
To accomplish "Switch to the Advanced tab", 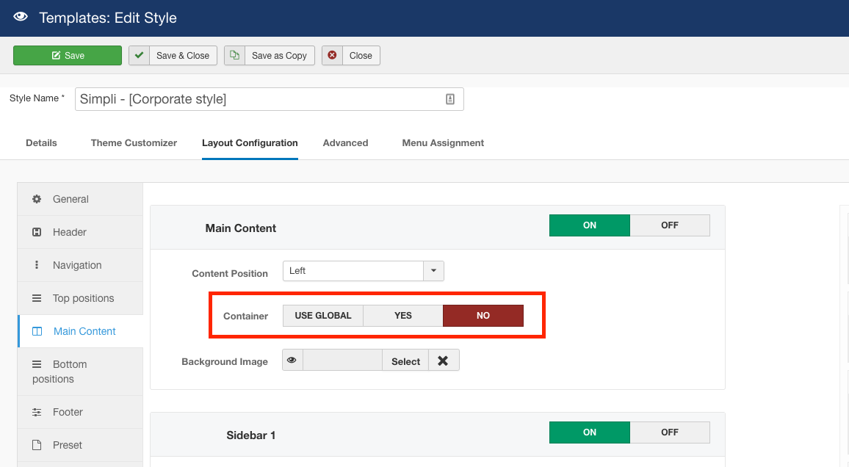I will pos(345,143).
